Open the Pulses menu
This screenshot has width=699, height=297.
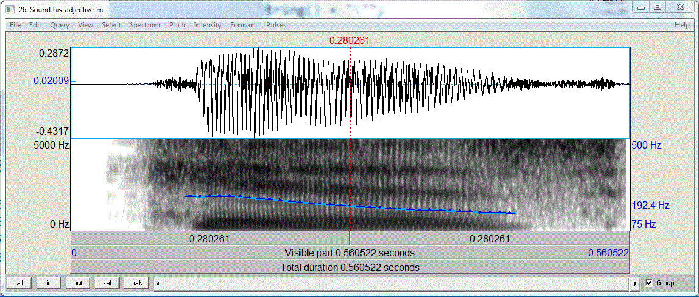pos(276,25)
